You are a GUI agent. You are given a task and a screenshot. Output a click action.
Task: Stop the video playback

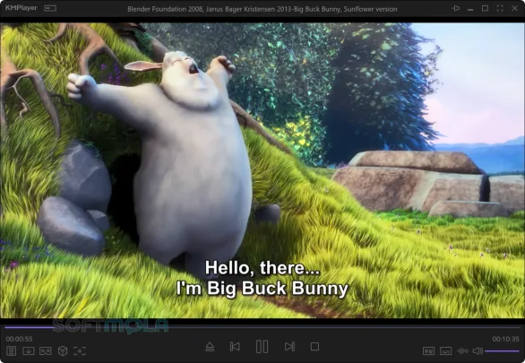click(x=314, y=347)
